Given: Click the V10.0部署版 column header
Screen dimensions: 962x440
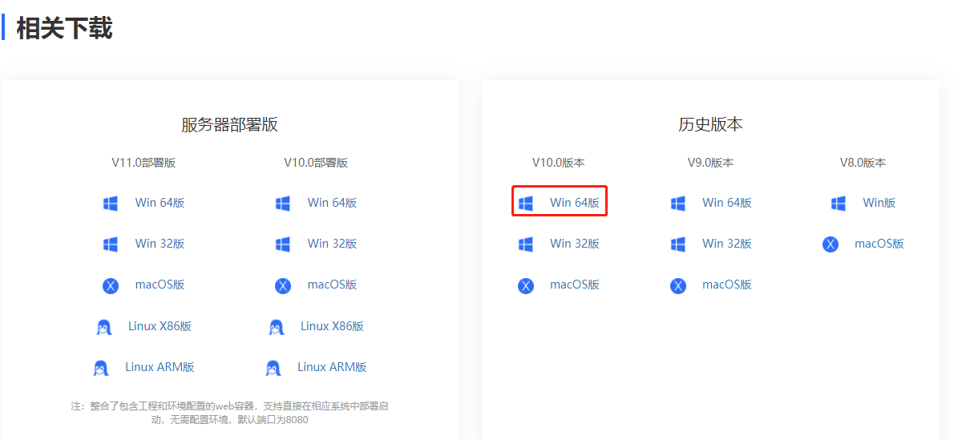Looking at the screenshot, I should pos(316,163).
